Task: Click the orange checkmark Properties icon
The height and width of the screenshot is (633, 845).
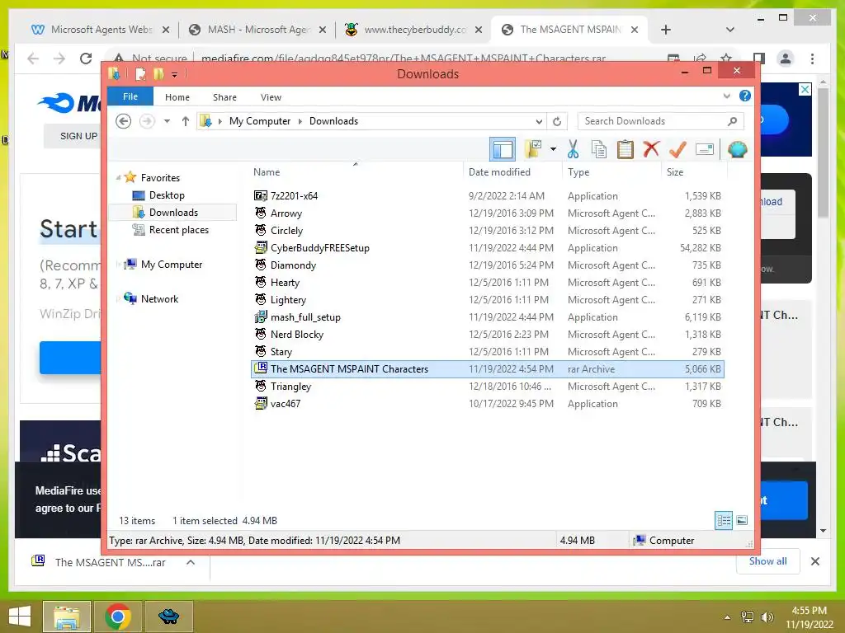Action: (677, 149)
